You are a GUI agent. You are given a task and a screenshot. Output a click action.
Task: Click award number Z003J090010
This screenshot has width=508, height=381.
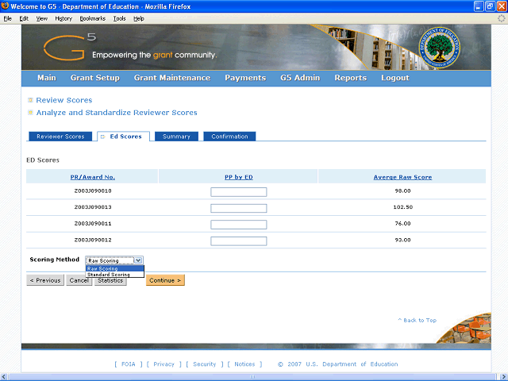(x=93, y=190)
